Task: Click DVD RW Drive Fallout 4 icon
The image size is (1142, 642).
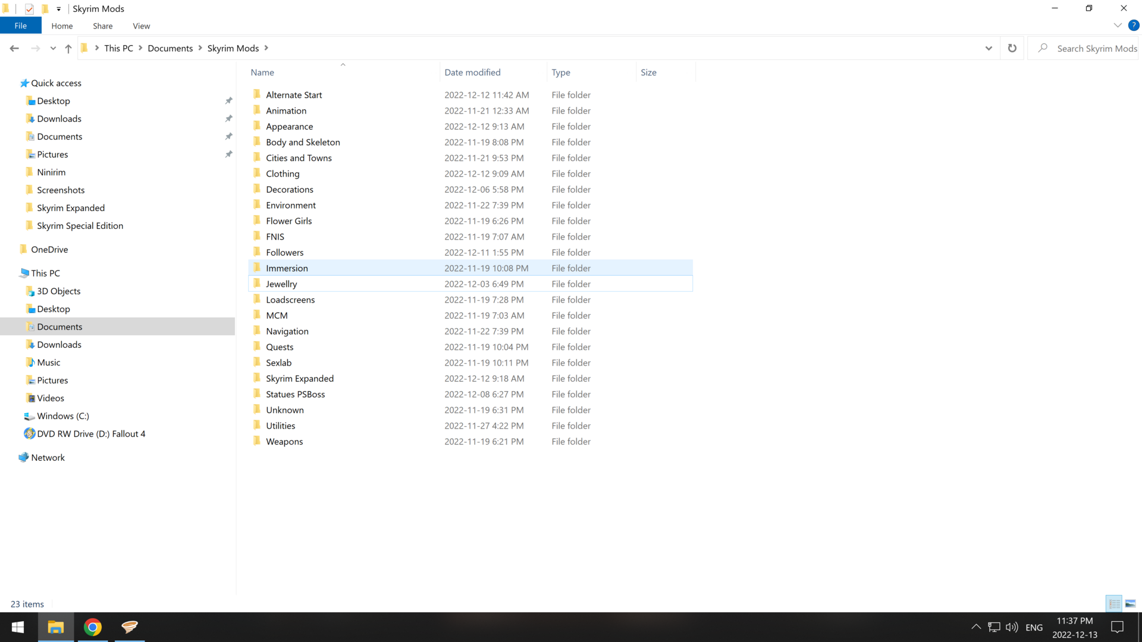Action: click(29, 434)
